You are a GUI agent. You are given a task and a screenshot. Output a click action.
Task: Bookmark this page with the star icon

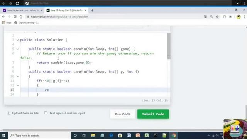click(217, 17)
